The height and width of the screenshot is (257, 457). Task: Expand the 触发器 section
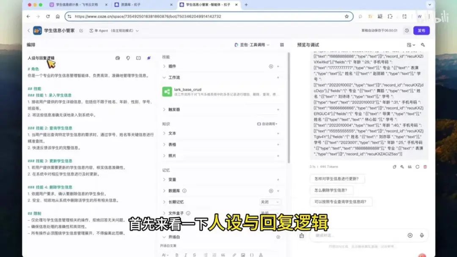point(164,109)
